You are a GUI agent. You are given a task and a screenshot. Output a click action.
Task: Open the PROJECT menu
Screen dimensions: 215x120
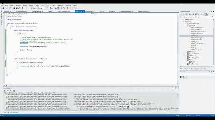[x=18, y=5]
